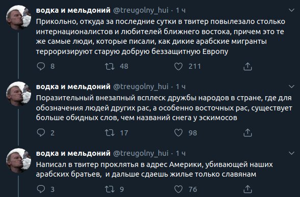
Task: Reply to the tweet with 3 comments
Action: click(x=41, y=189)
